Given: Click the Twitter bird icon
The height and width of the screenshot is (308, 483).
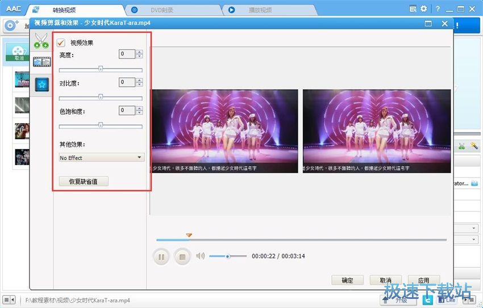Looking at the screenshot, I should (x=427, y=299).
